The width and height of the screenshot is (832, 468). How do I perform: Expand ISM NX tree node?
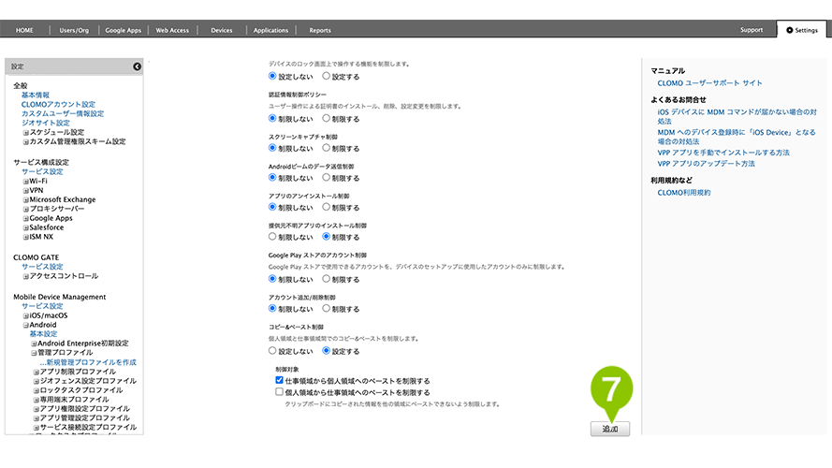coord(25,237)
